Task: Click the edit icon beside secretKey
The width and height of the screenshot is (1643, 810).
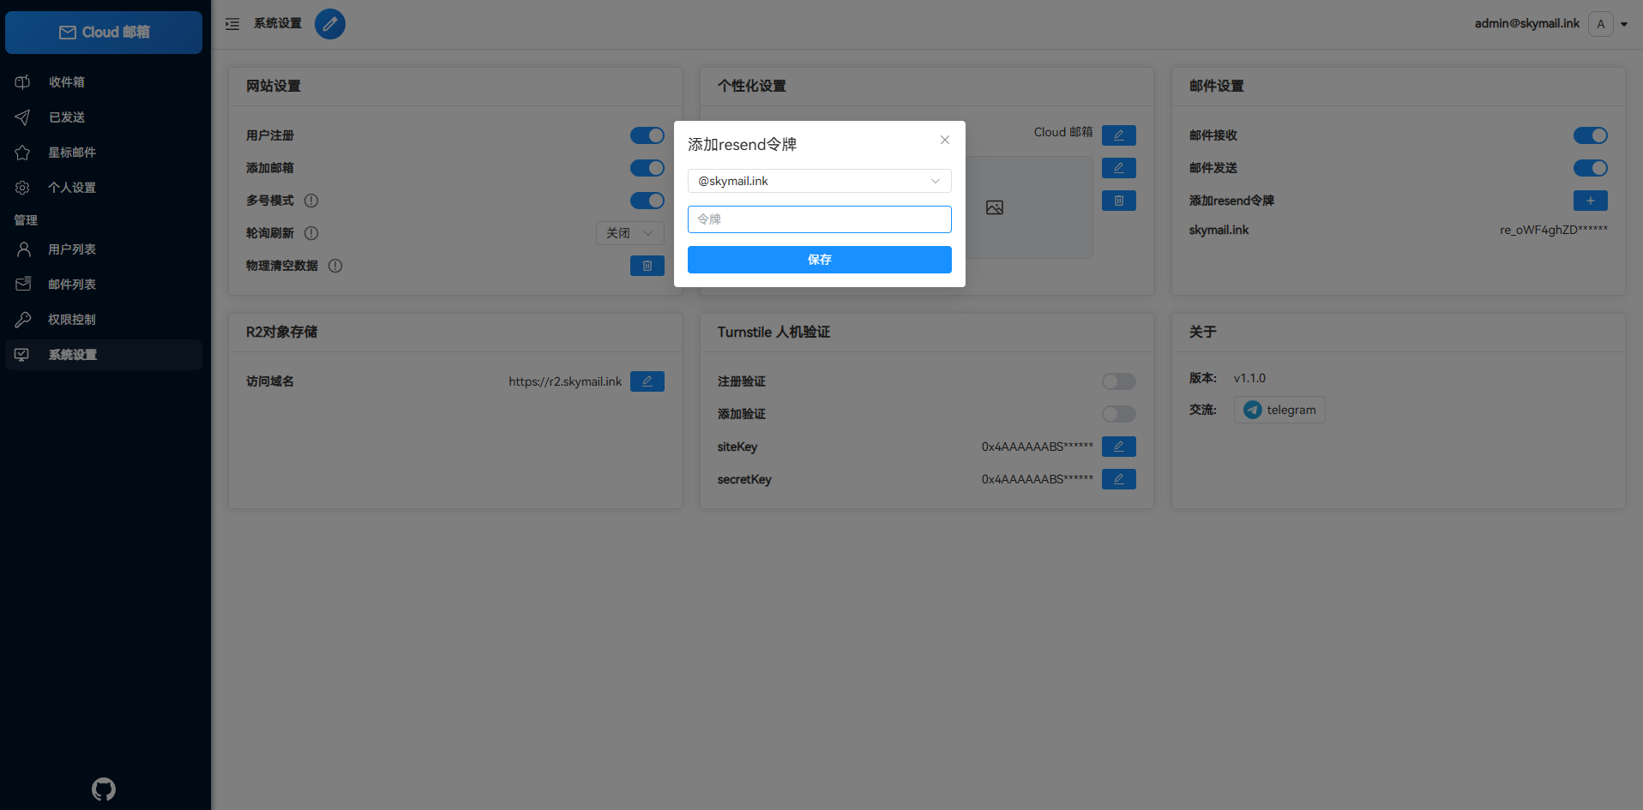Action: tap(1118, 479)
